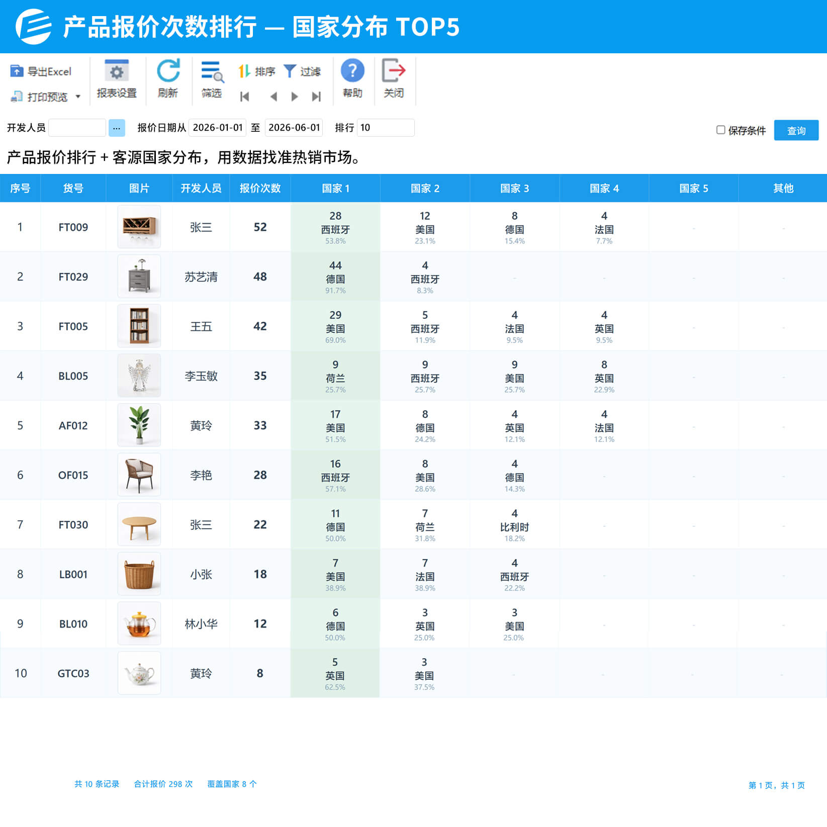The height and width of the screenshot is (827, 827).
Task: Open the FT030 round table thumbnail
Action: click(139, 524)
